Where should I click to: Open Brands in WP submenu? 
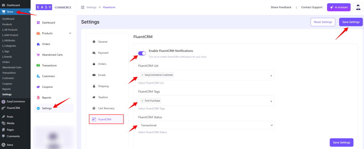tap(7, 57)
